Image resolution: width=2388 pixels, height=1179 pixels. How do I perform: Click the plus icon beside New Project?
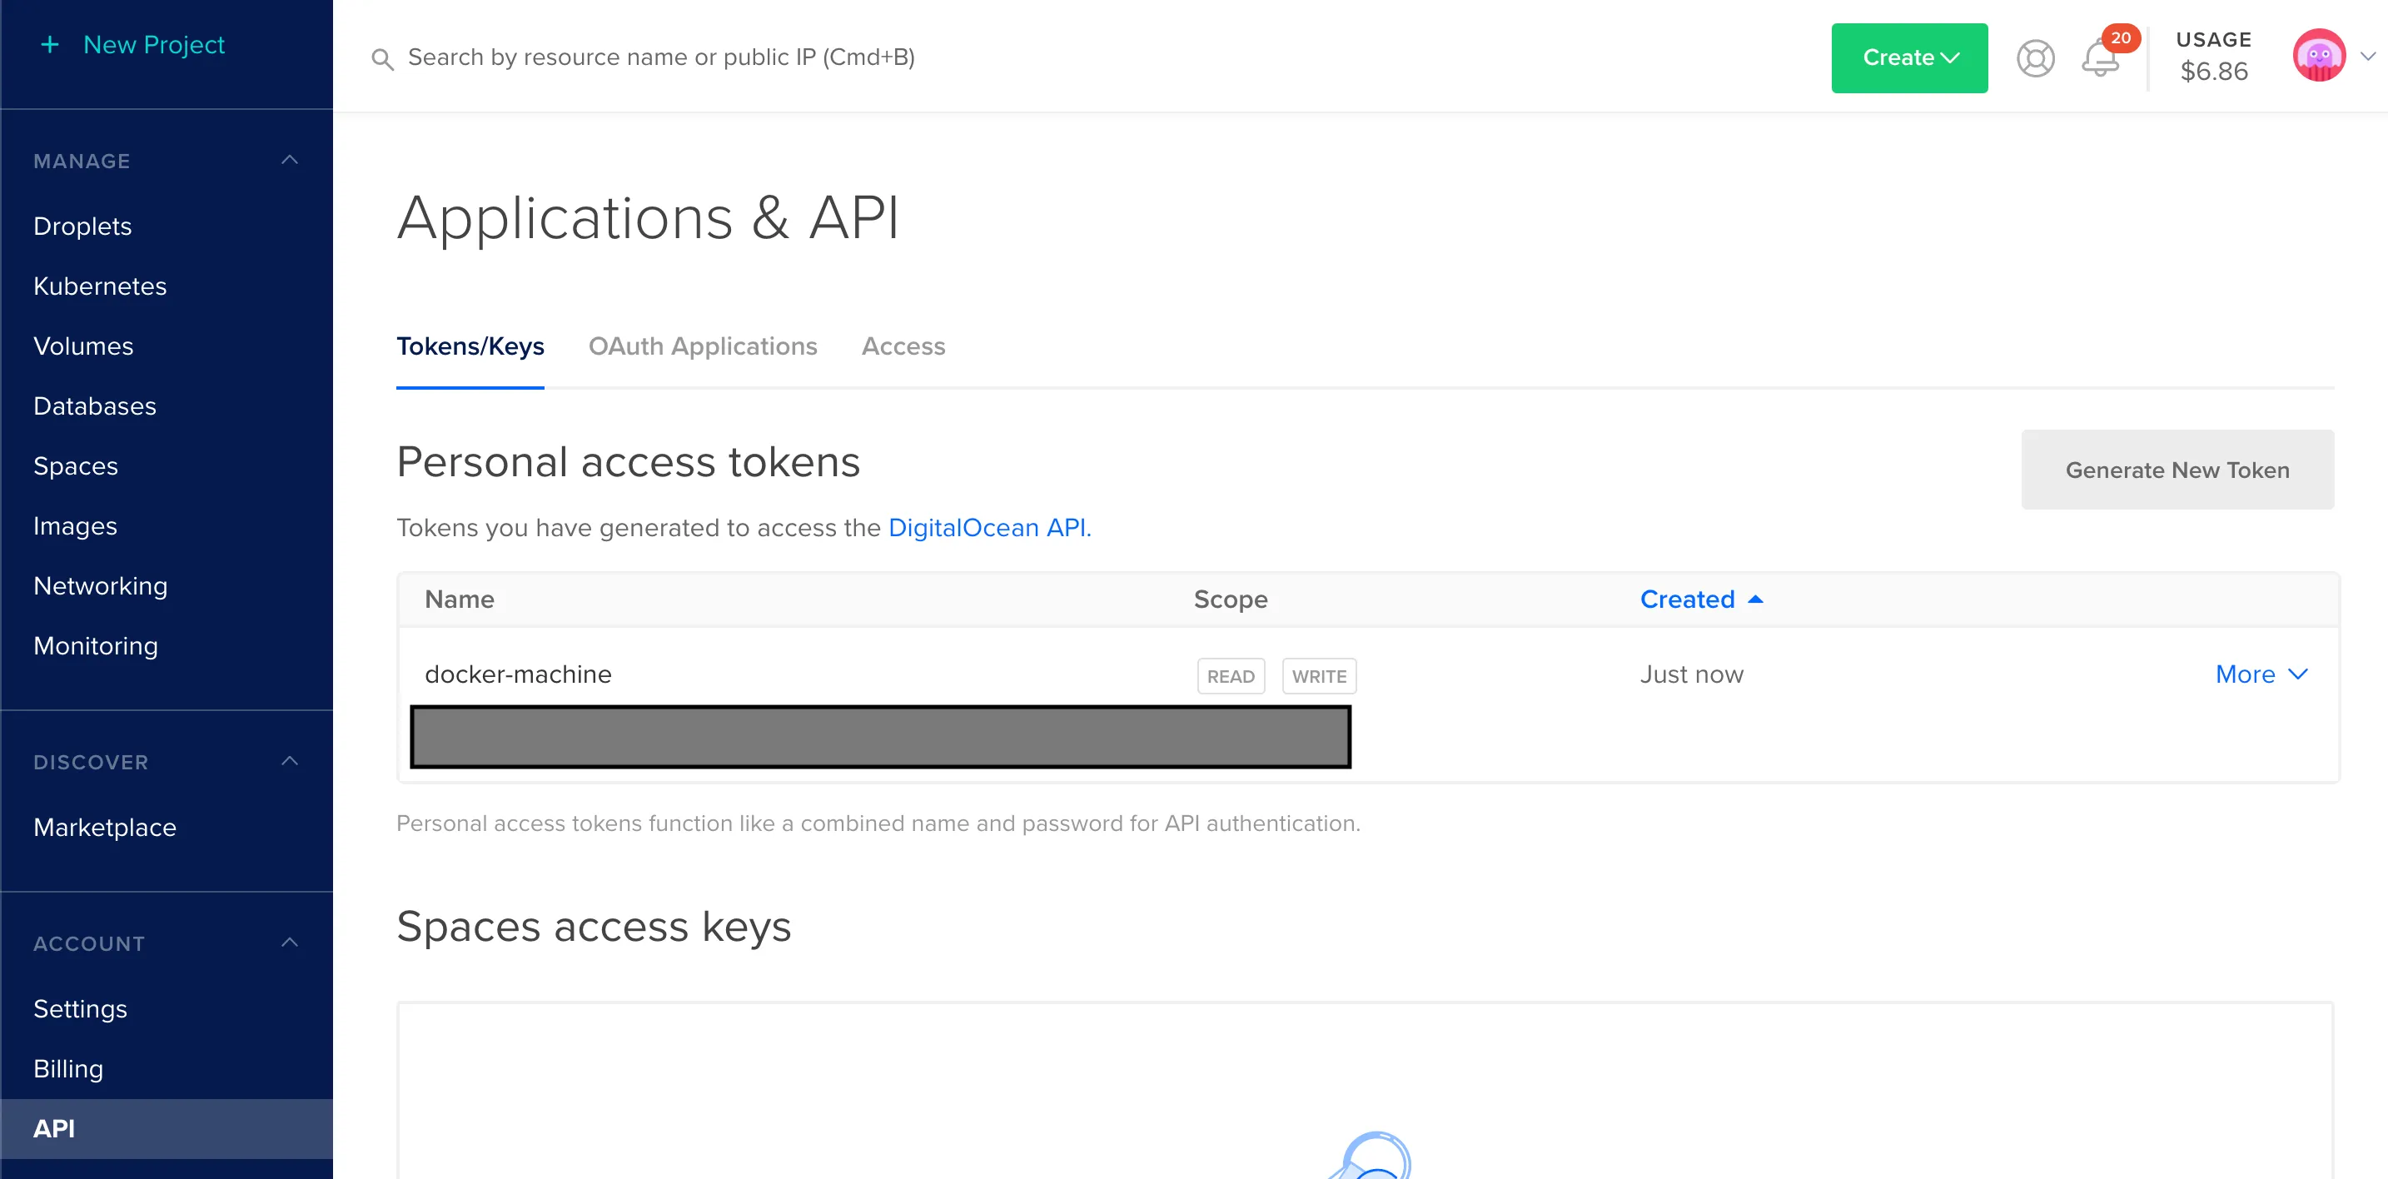coord(51,43)
